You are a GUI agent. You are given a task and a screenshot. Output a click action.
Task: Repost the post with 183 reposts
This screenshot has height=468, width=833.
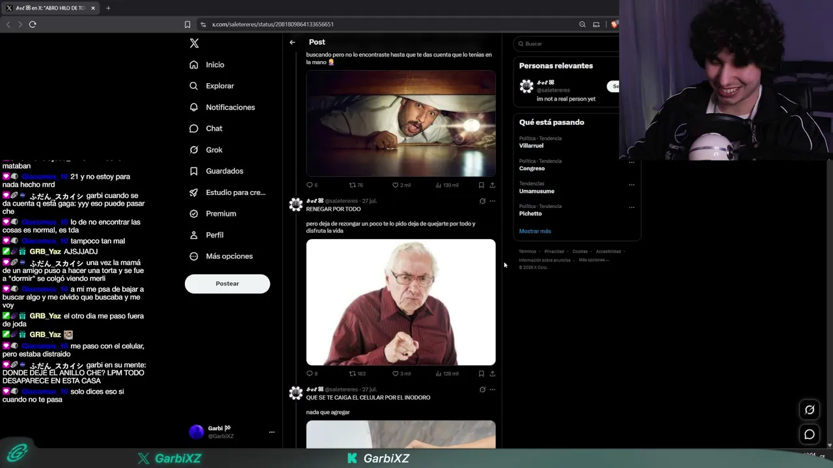[357, 374]
